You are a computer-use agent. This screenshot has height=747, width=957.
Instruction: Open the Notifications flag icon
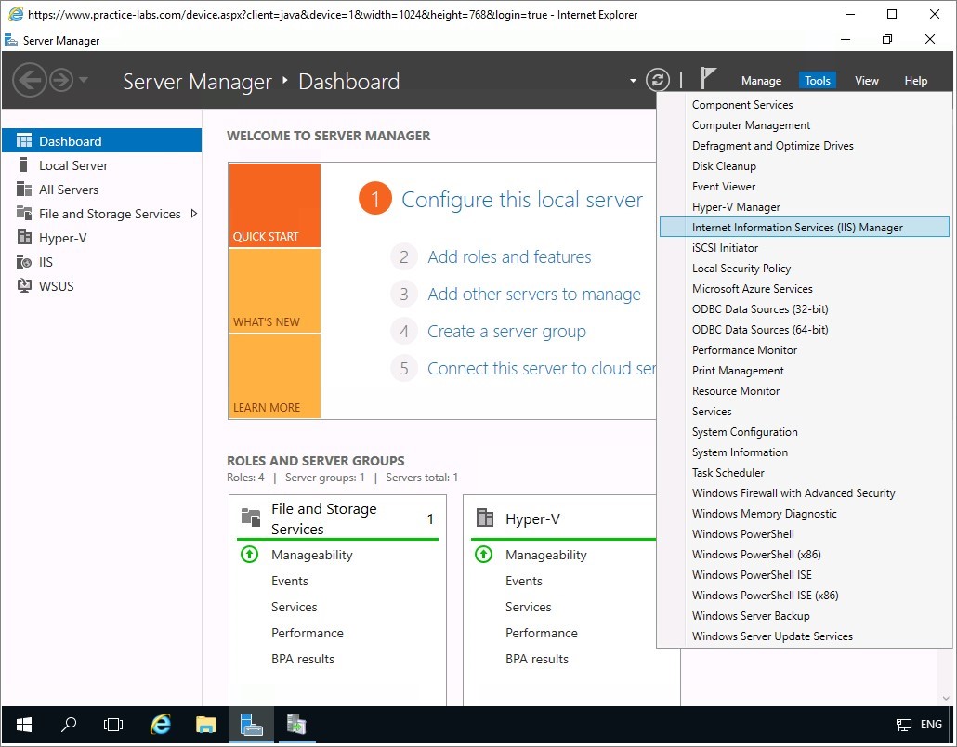coord(708,79)
